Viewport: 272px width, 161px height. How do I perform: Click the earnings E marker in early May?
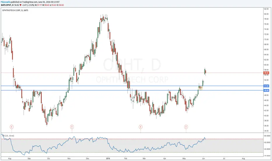click(x=186, y=127)
